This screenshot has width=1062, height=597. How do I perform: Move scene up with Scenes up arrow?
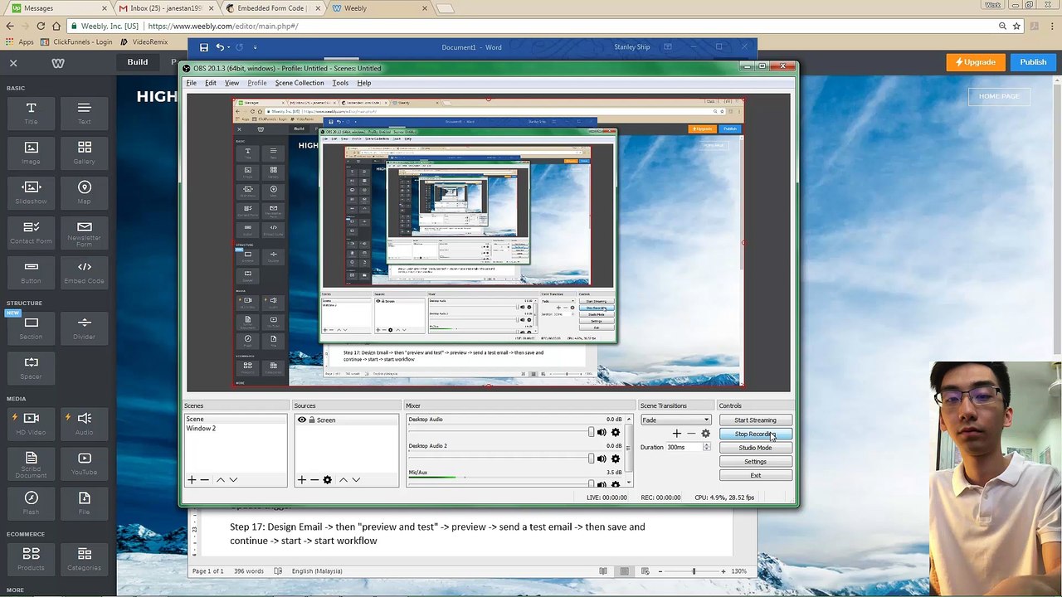coord(221,480)
